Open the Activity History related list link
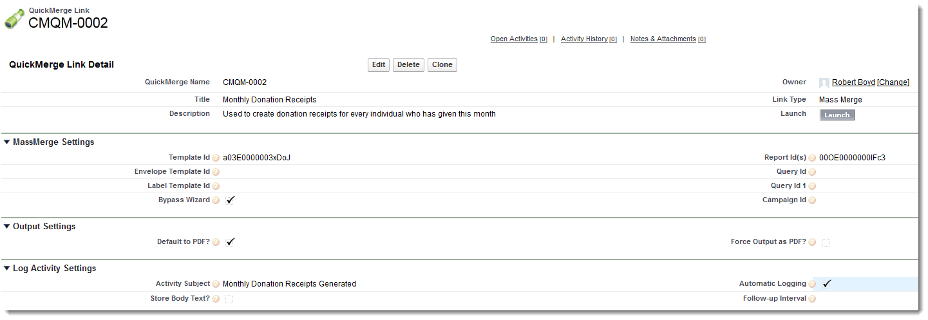 pos(584,39)
